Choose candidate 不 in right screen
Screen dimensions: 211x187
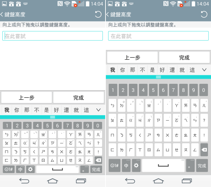tap(142, 70)
